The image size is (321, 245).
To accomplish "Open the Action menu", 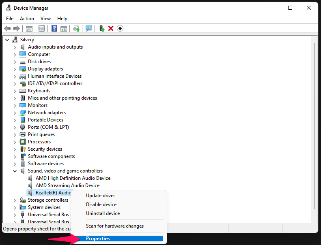I will tap(27, 19).
